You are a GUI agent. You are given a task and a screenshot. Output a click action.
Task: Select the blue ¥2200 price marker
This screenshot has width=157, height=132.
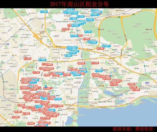tap(72, 53)
